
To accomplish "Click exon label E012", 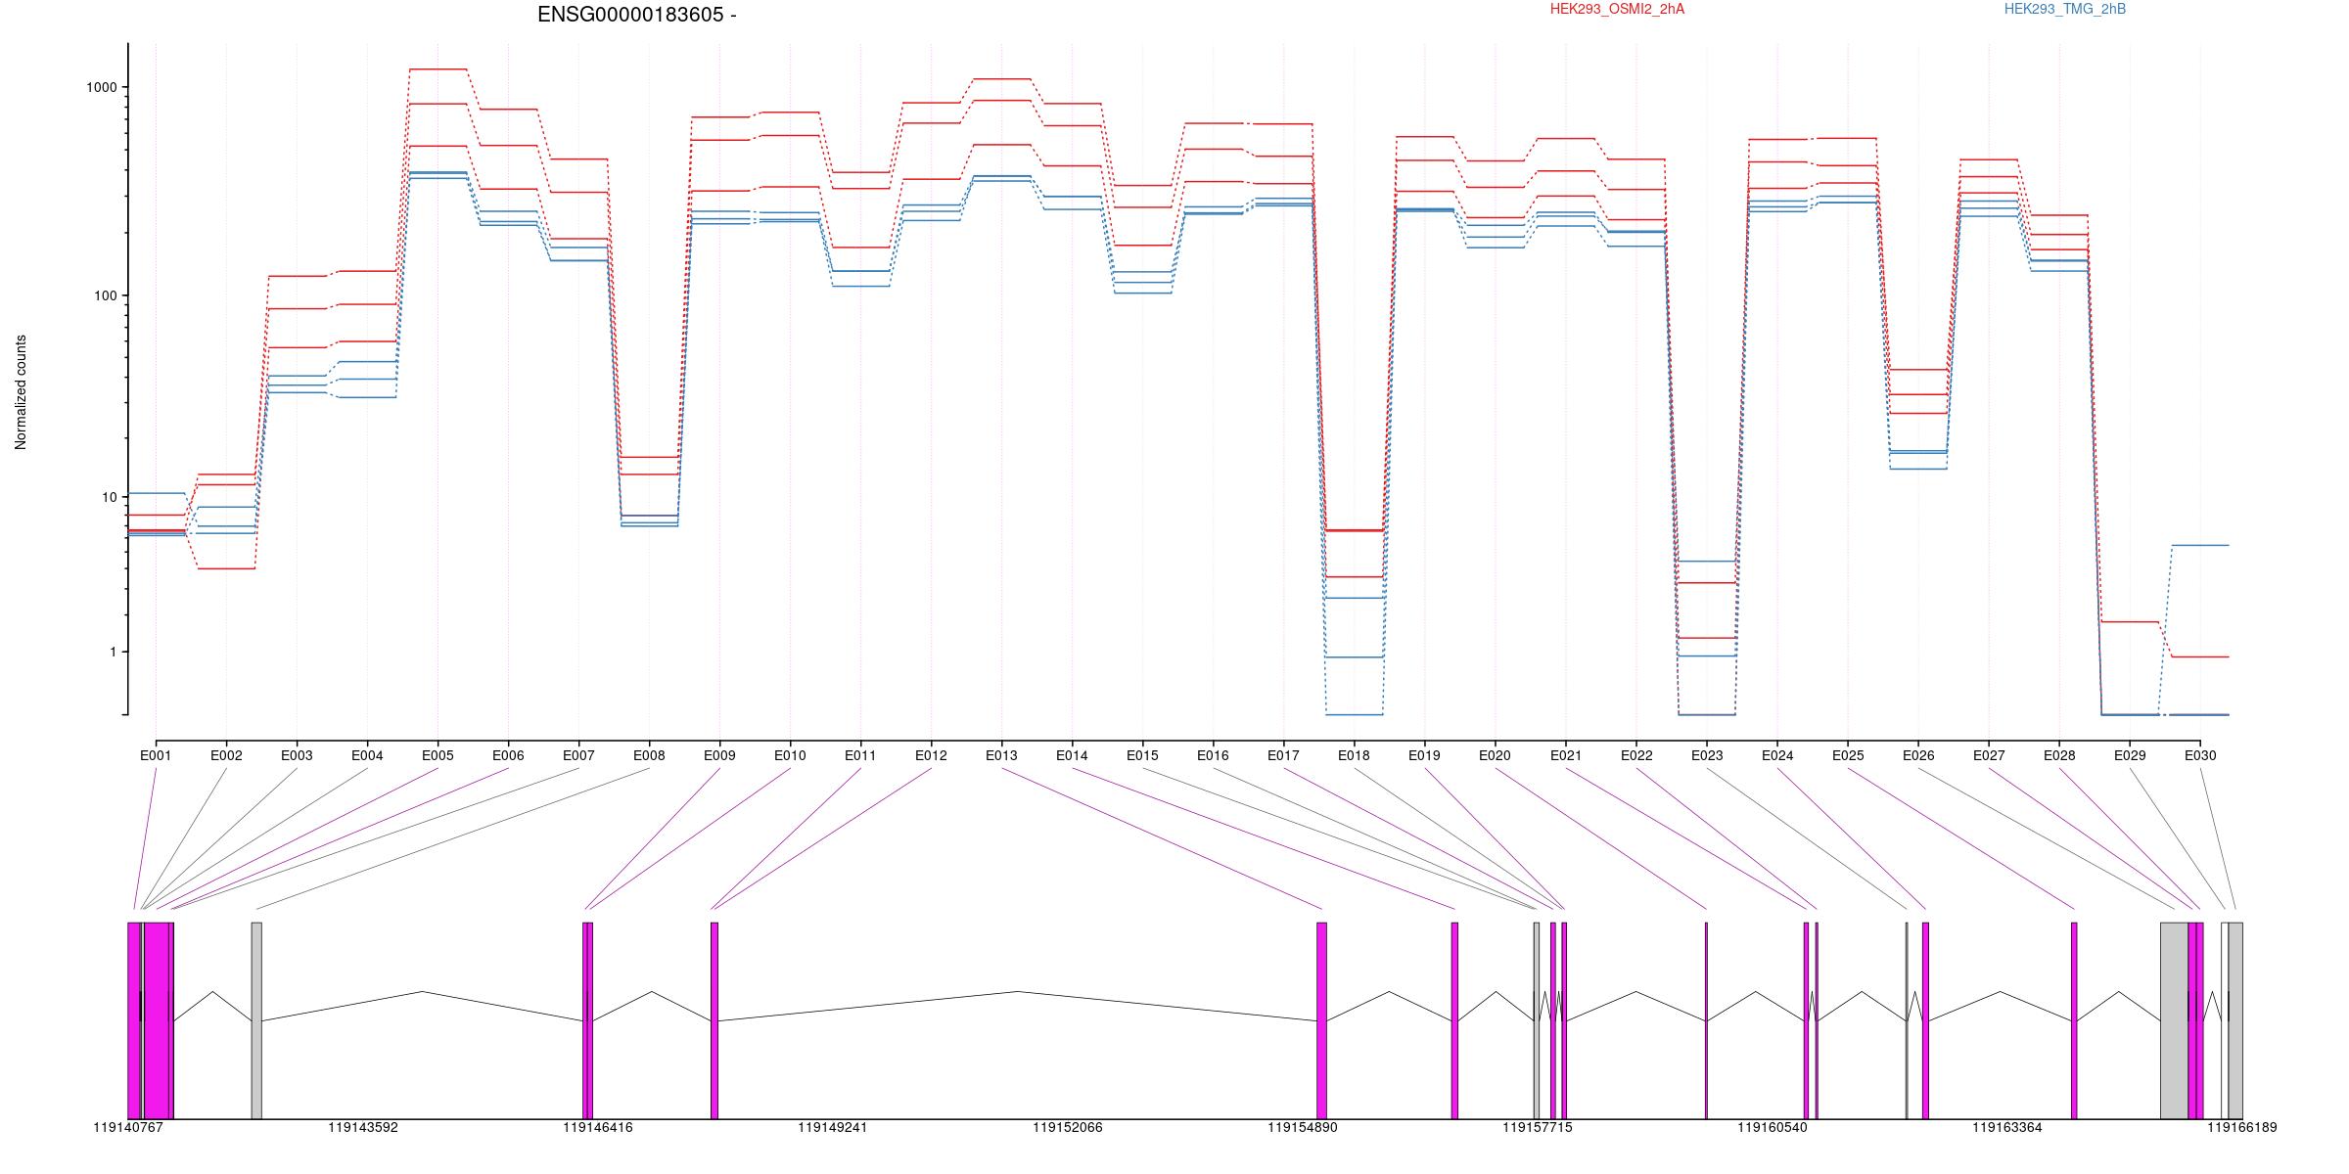I will click(x=931, y=755).
